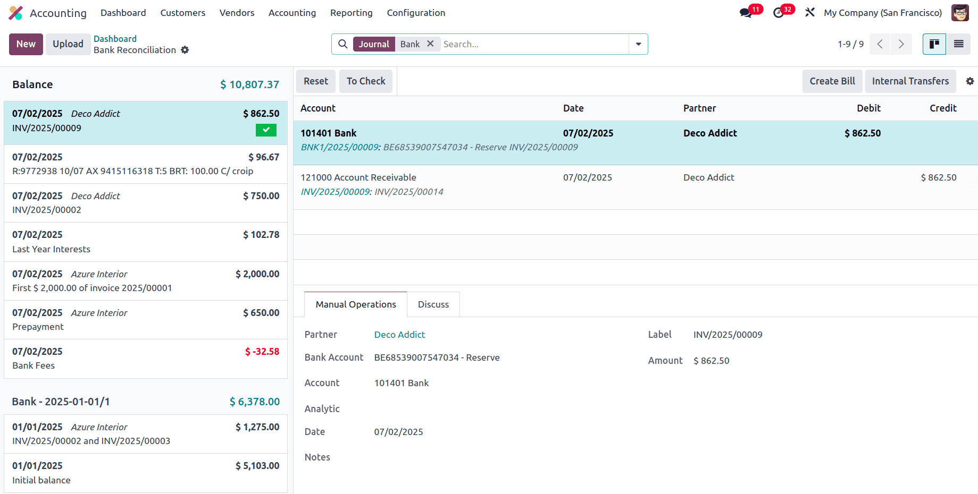Select the Manual Operations tab
Viewport: 978px width, 494px height.
coord(356,304)
